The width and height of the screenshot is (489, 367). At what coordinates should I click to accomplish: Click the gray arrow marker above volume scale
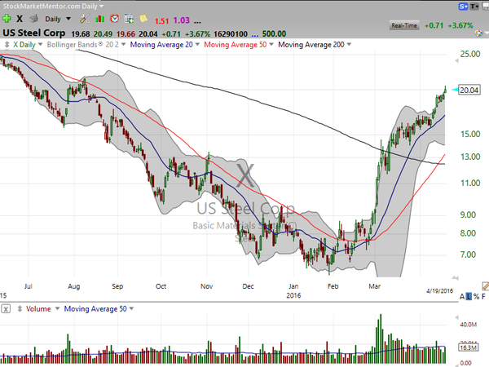(x=457, y=317)
